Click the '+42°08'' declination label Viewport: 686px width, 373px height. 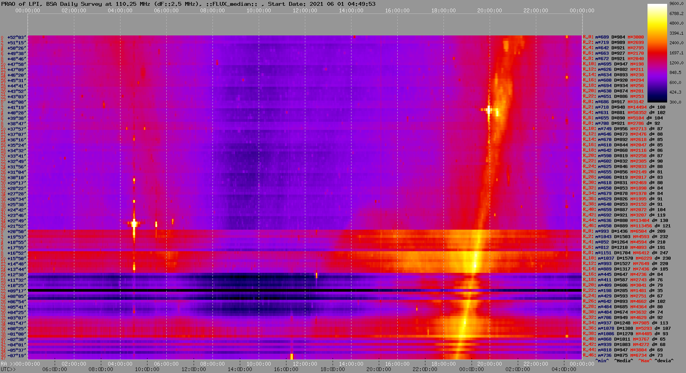click(x=17, y=102)
